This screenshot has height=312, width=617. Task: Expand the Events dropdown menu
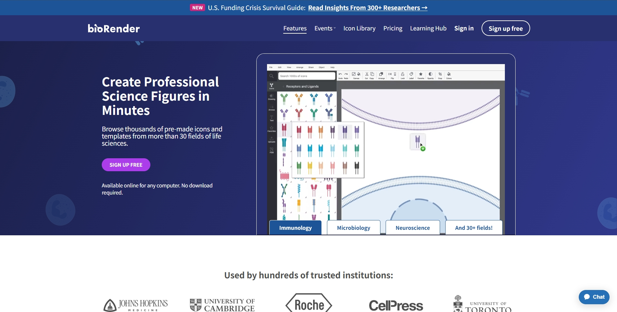click(x=325, y=28)
